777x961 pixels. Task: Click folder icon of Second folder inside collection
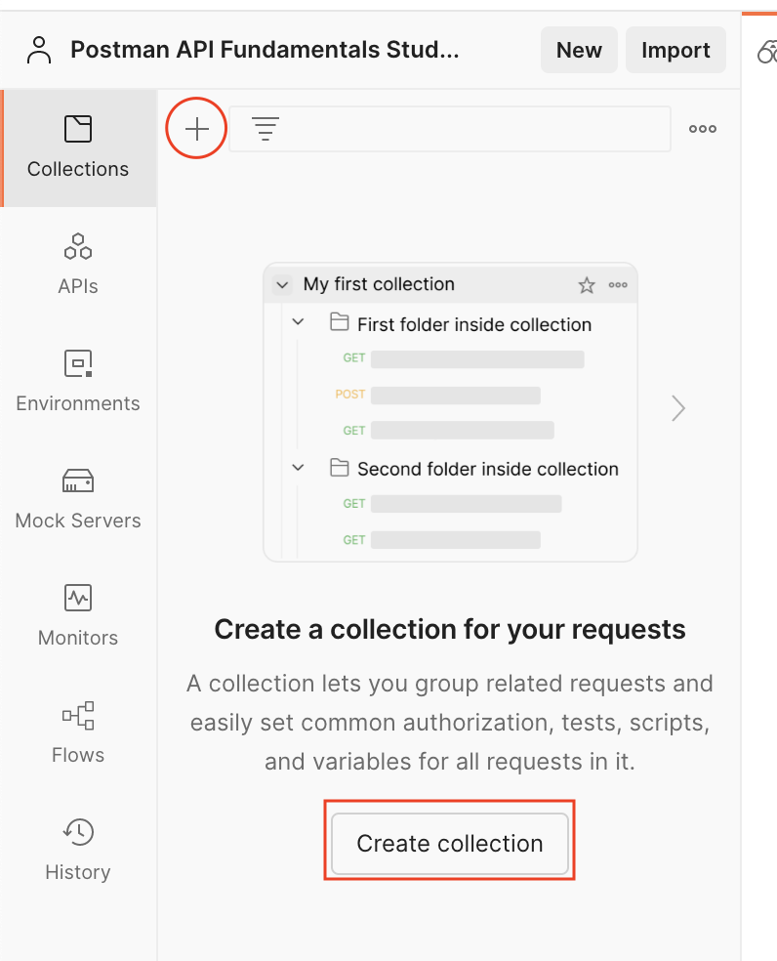[x=340, y=468]
